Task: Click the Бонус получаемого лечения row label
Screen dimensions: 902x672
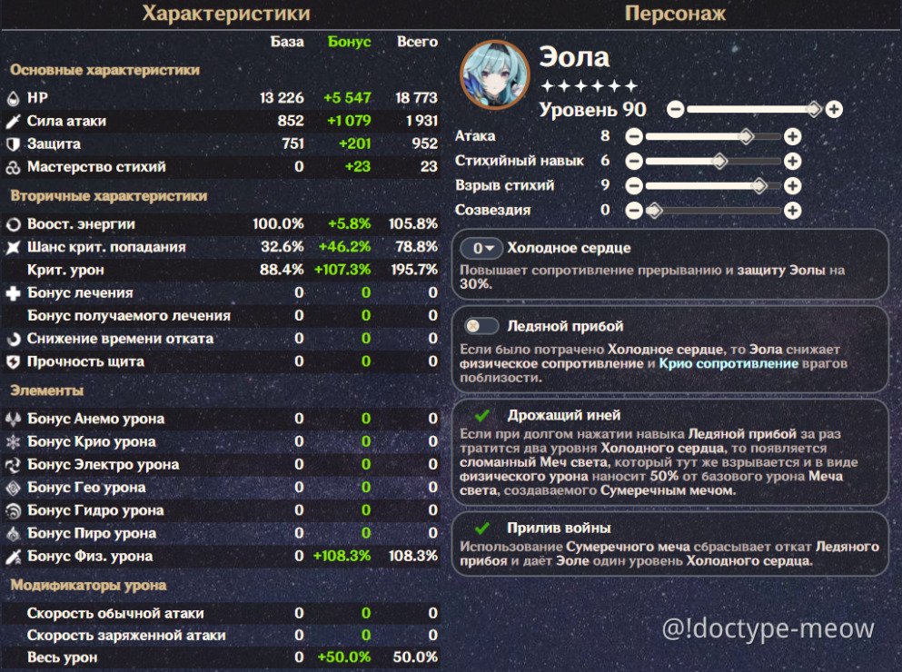Action: (129, 316)
